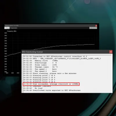Select the 'Scan succeeded, average overclock' log line

pos(51,84)
